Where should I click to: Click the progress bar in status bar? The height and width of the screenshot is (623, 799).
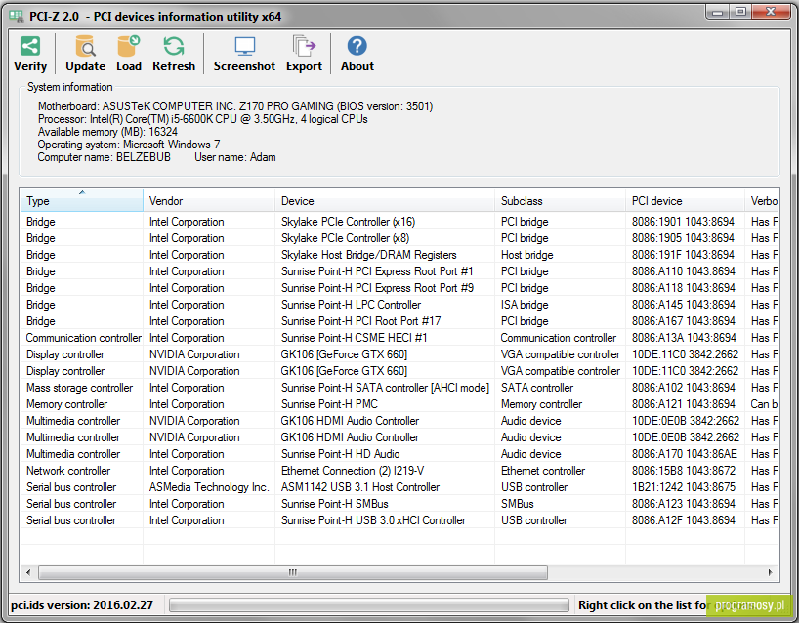coord(369,605)
